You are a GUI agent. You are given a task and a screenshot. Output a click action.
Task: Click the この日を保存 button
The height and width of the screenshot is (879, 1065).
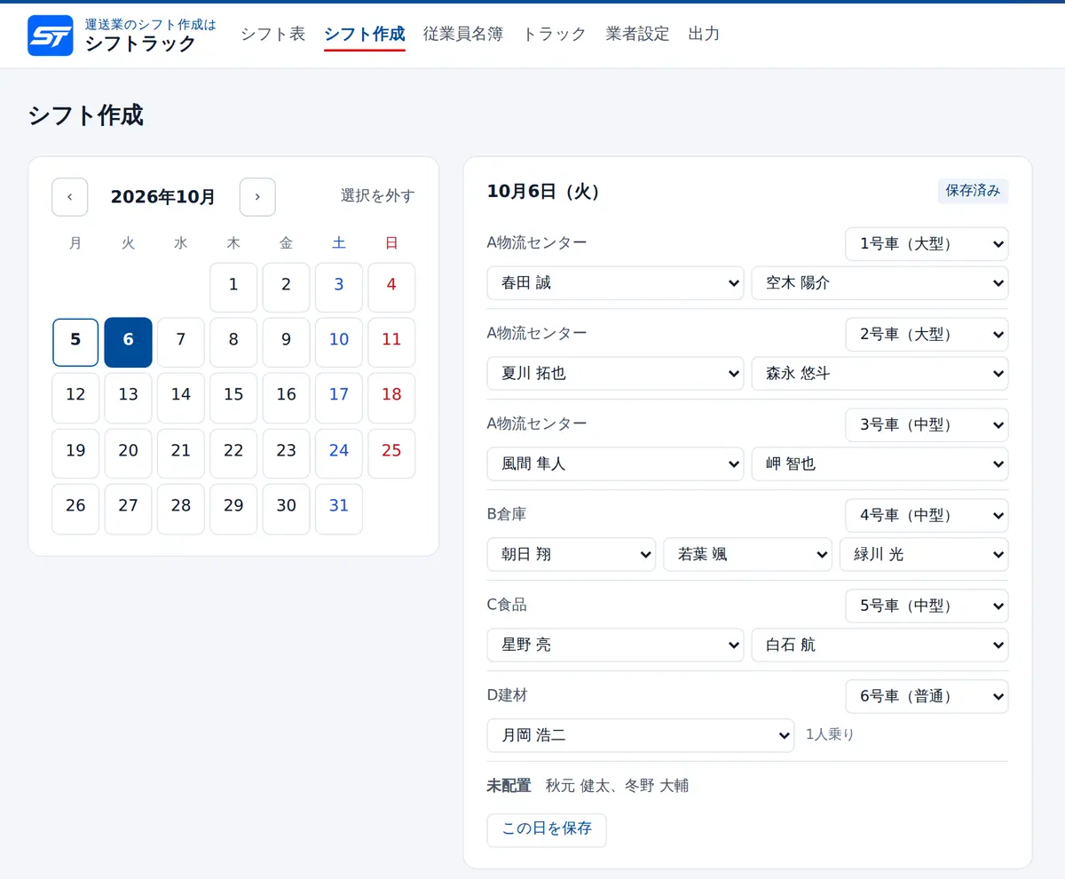coord(547,830)
